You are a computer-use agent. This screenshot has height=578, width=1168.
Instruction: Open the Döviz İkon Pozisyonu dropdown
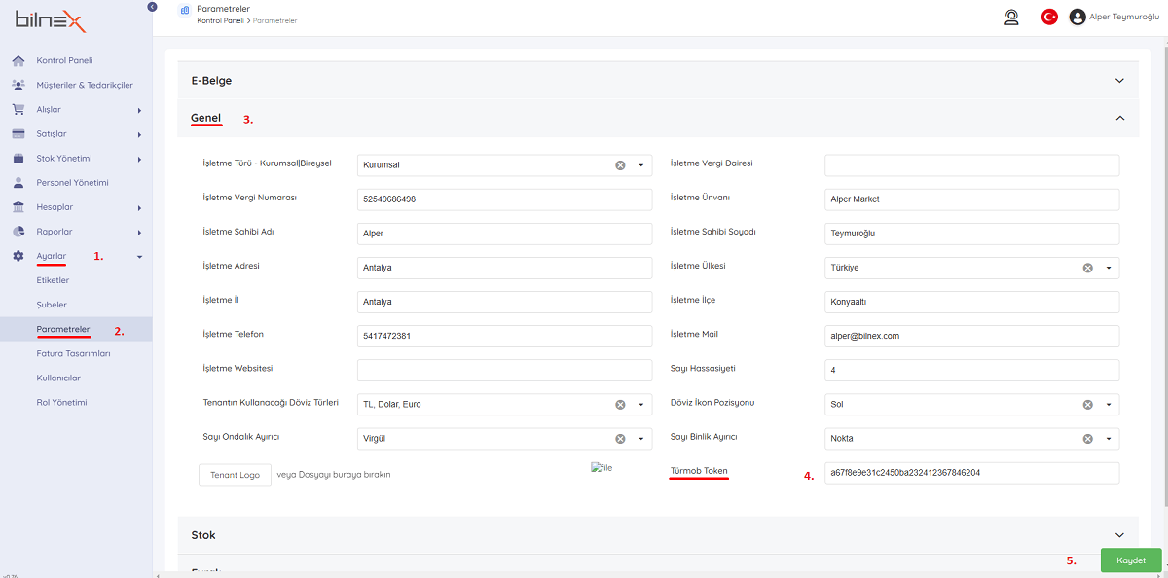point(1108,404)
